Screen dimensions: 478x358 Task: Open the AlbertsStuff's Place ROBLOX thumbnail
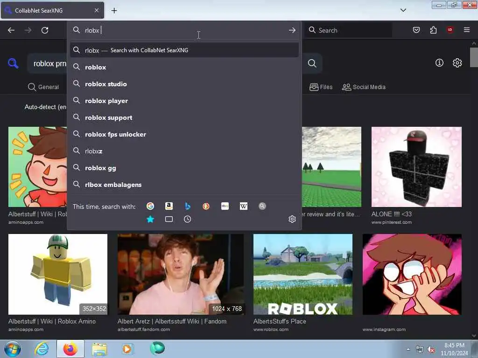click(x=303, y=274)
